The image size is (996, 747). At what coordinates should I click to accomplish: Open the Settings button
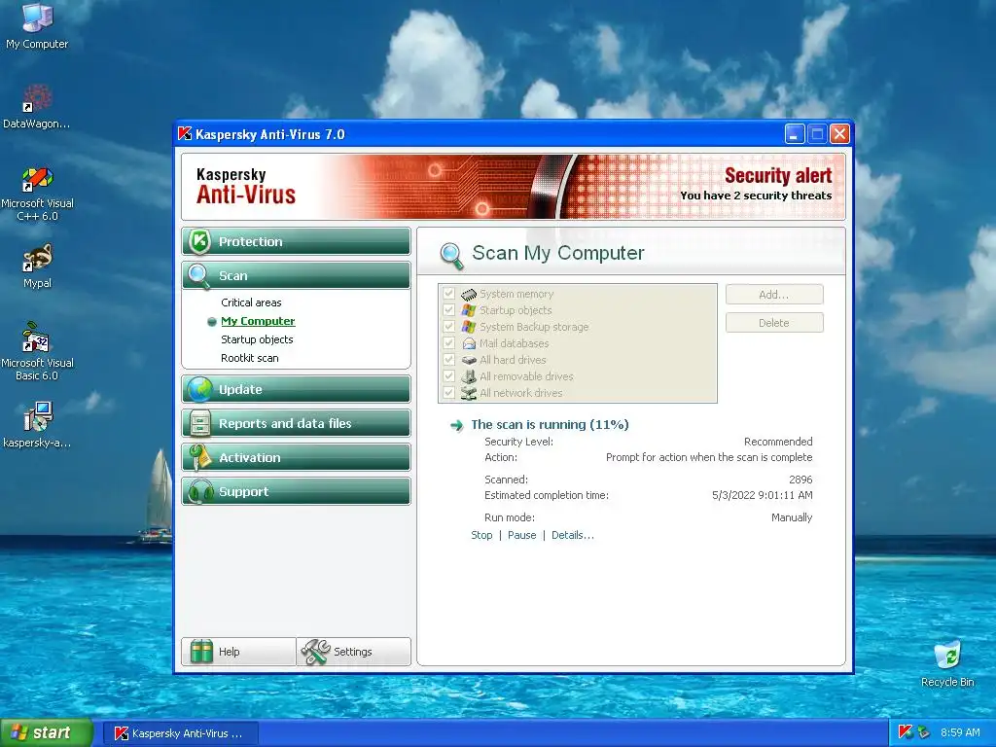pyautogui.click(x=354, y=652)
